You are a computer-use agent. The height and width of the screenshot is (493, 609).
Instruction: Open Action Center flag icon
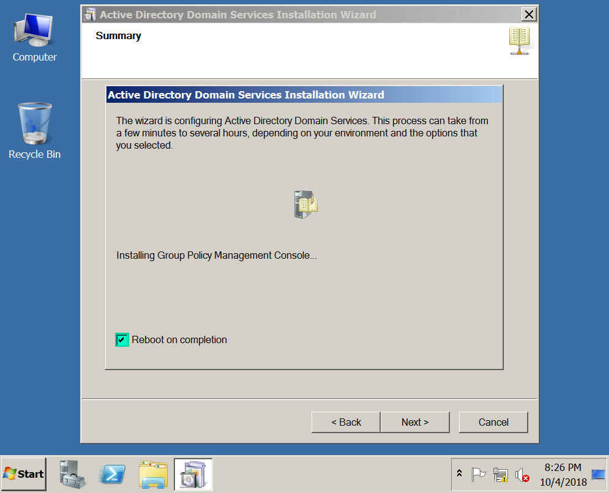[478, 474]
